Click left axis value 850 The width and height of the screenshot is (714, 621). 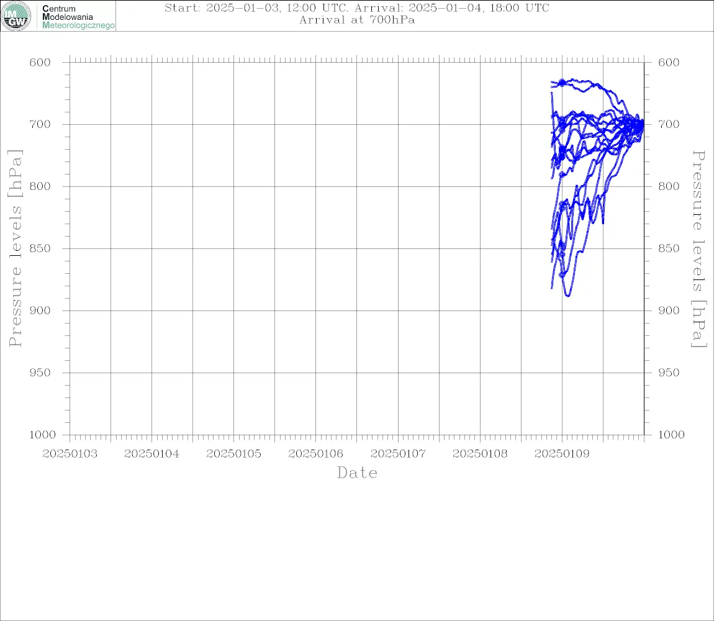pos(40,248)
